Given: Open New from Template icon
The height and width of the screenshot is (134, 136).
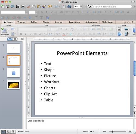Looking at the screenshot, I should coord(8,7).
